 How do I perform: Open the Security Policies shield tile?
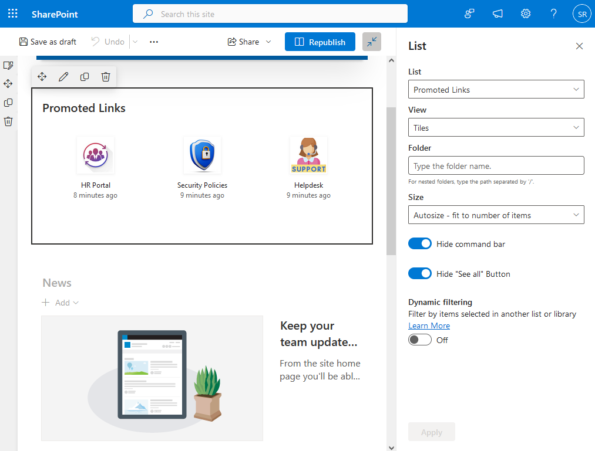pyautogui.click(x=202, y=155)
